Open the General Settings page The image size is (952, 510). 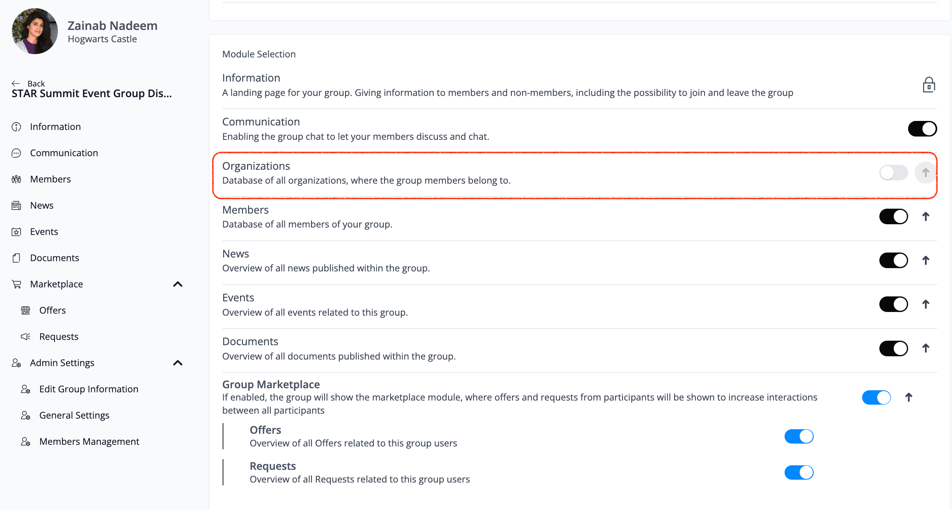pyautogui.click(x=74, y=415)
